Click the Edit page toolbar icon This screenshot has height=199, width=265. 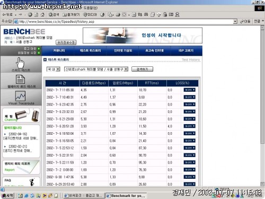(124, 15)
